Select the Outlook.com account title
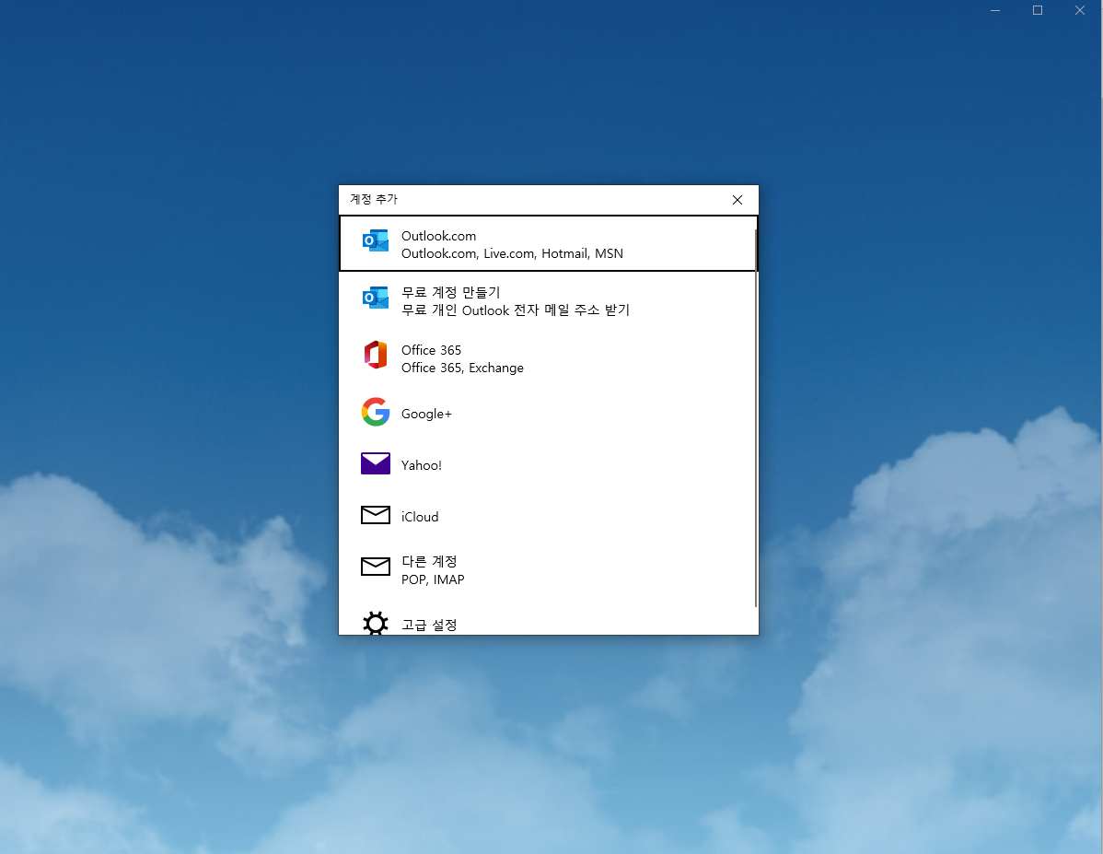Image resolution: width=1103 pixels, height=854 pixels. [438, 236]
